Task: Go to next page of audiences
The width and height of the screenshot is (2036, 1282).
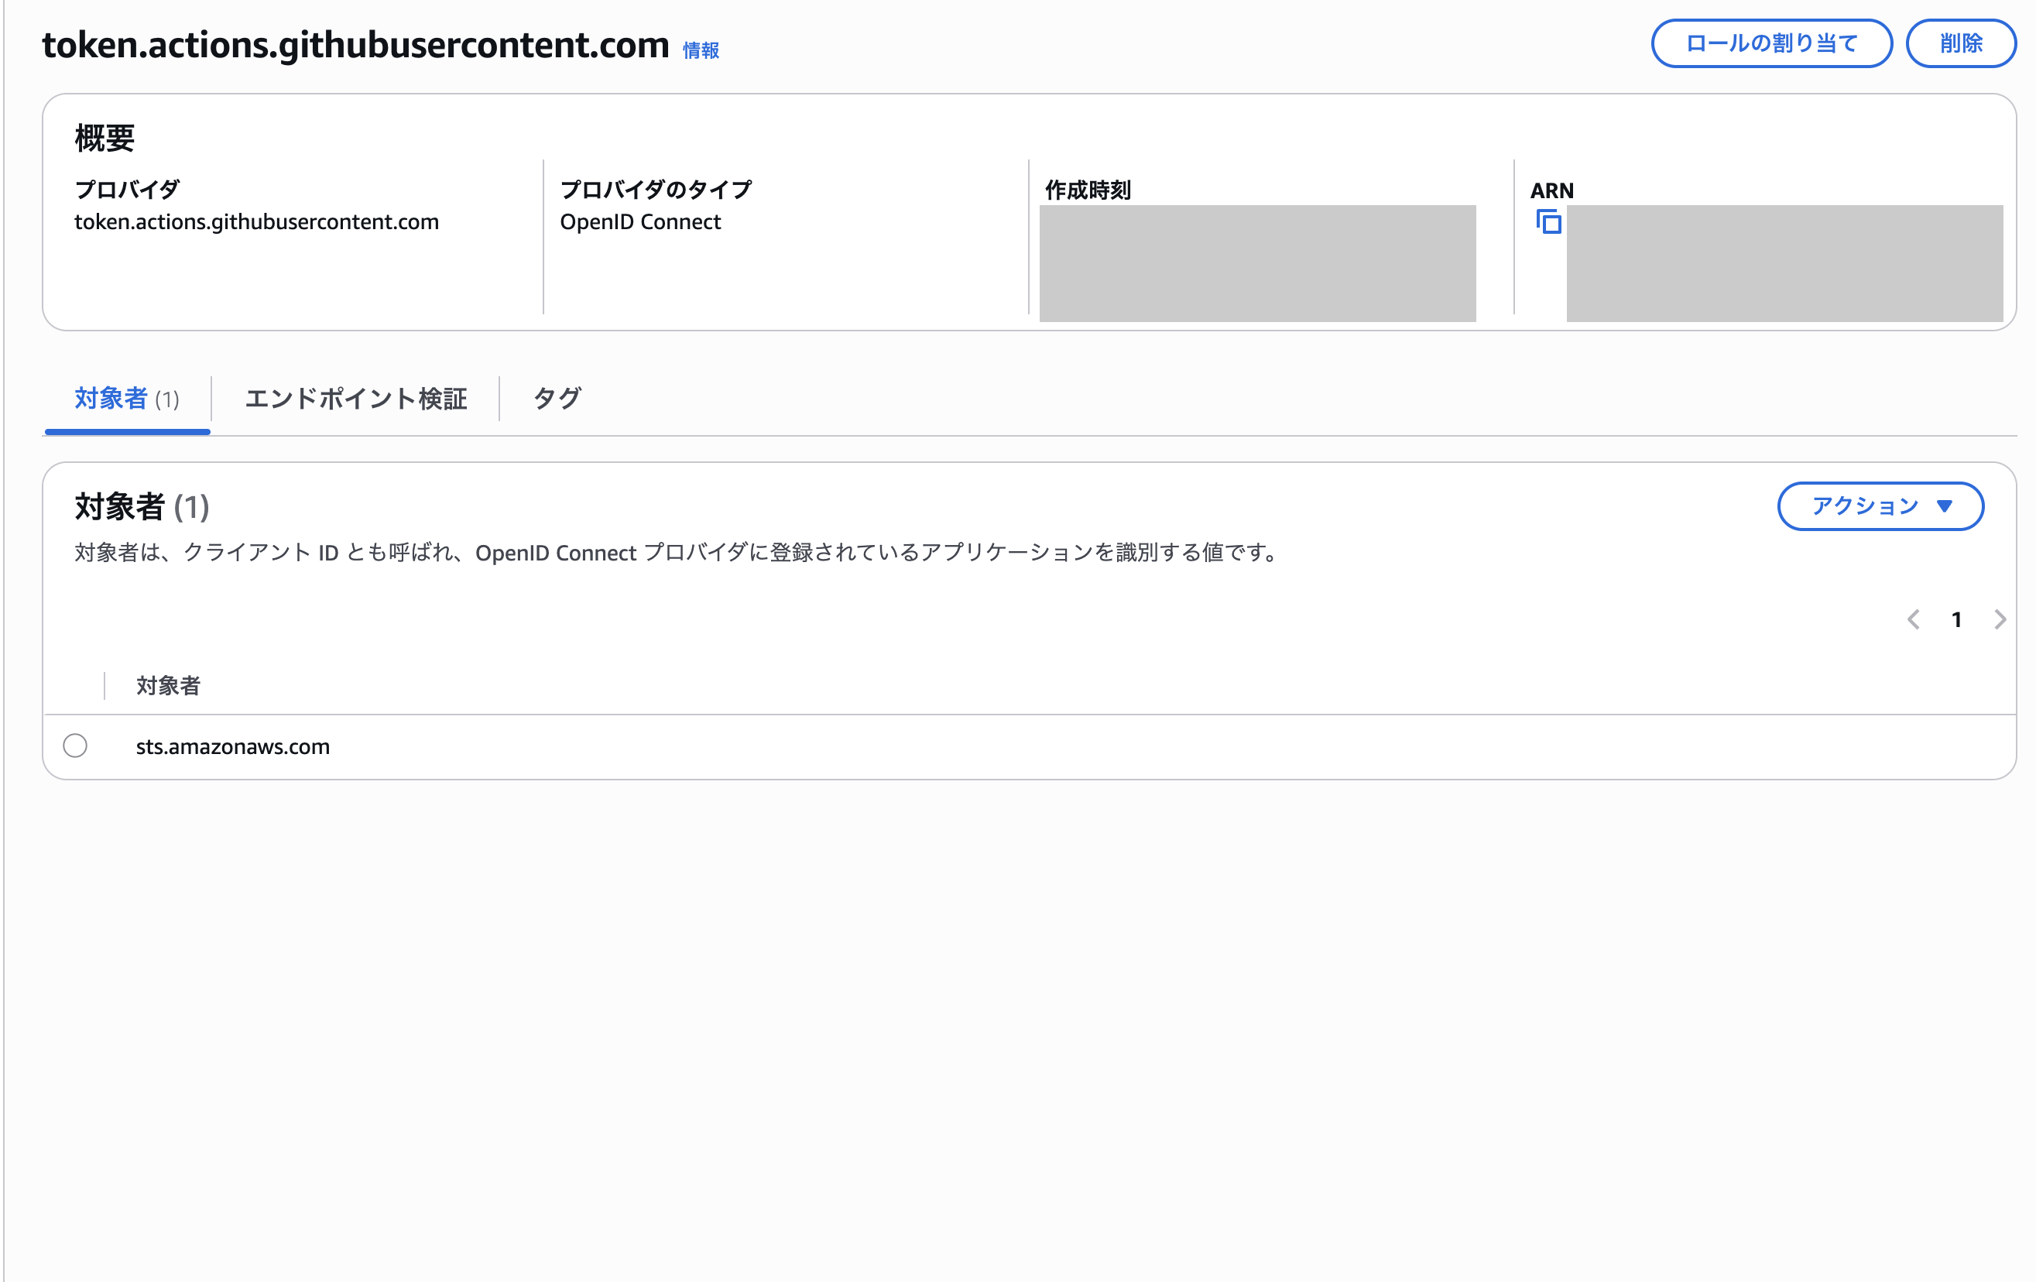Action: click(2000, 620)
